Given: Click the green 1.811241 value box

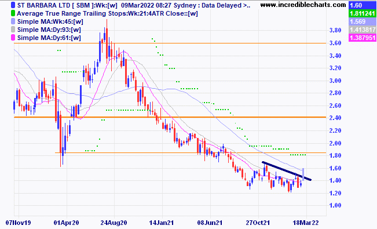Looking at the screenshot, I should point(363,13).
